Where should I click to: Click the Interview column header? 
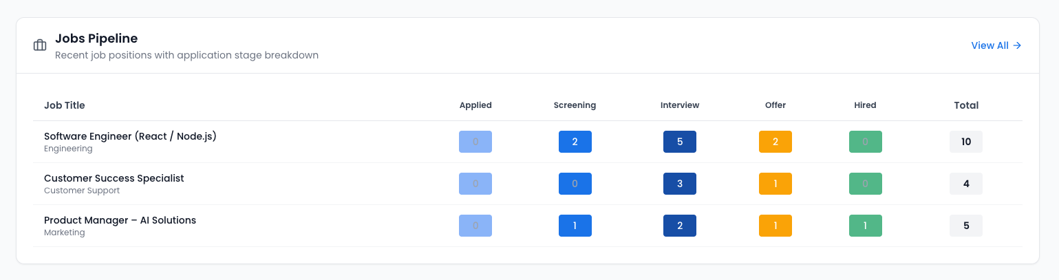[680, 105]
